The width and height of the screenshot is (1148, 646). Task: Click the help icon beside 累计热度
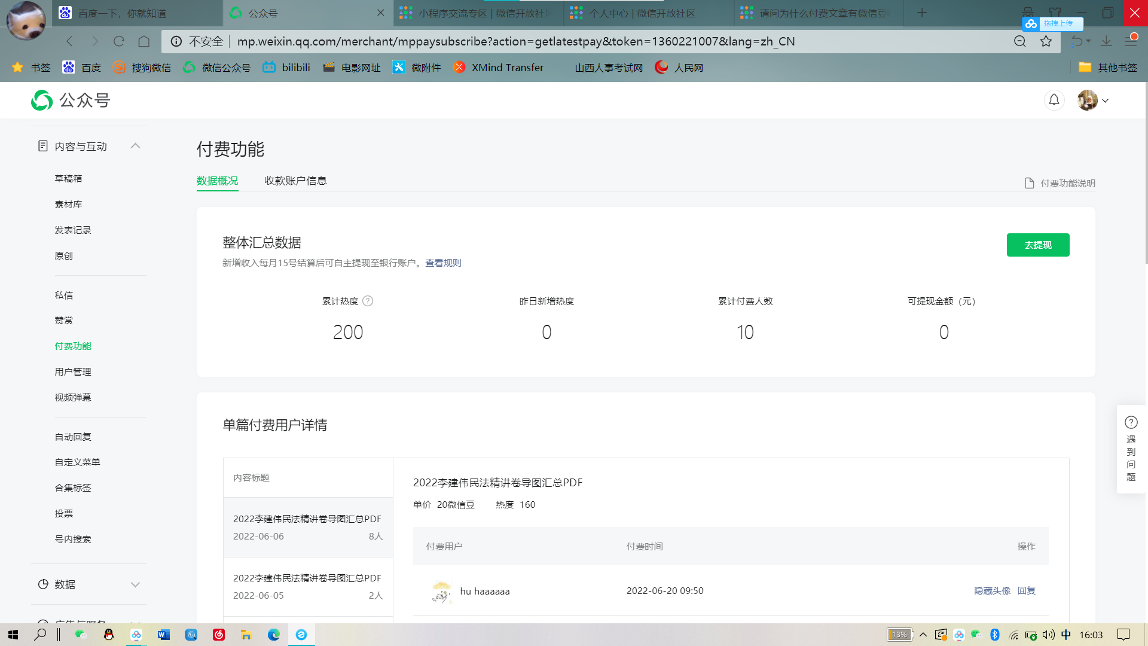pos(368,301)
